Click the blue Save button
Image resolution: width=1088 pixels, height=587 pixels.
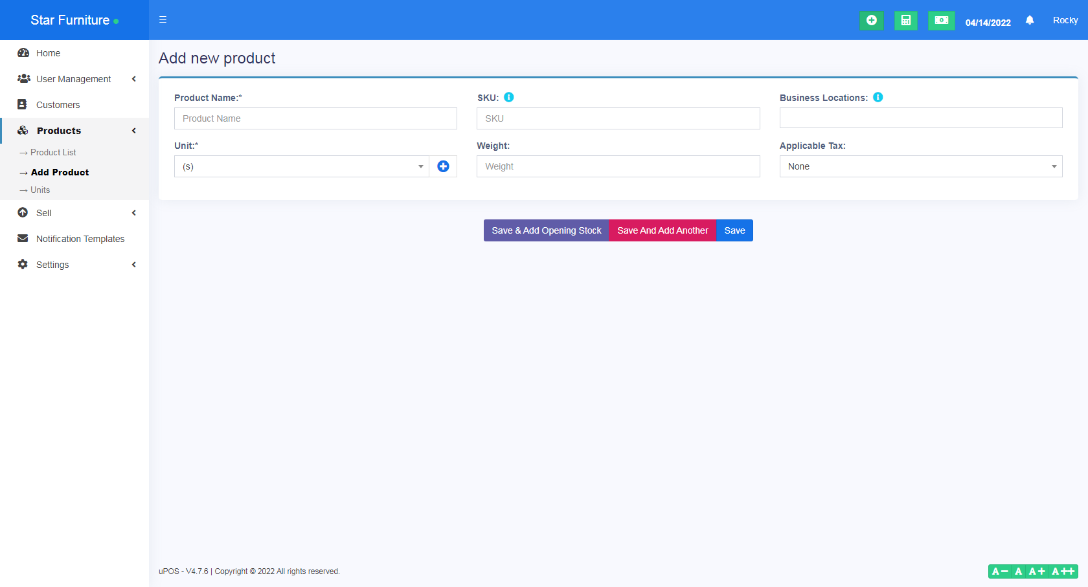tap(734, 230)
